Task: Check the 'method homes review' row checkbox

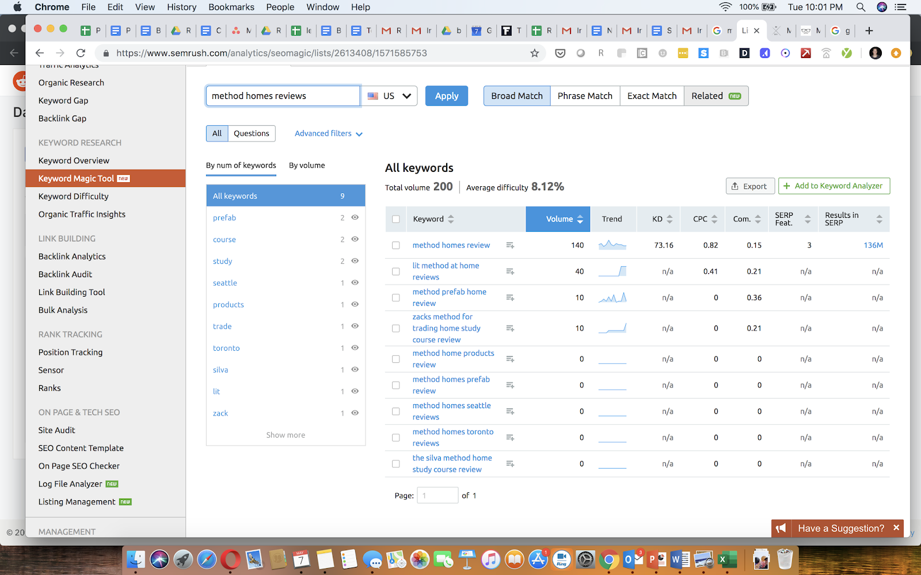Action: click(395, 245)
